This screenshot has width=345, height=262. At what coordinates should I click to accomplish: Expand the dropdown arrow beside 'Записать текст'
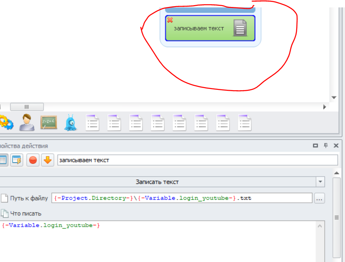(x=320, y=182)
